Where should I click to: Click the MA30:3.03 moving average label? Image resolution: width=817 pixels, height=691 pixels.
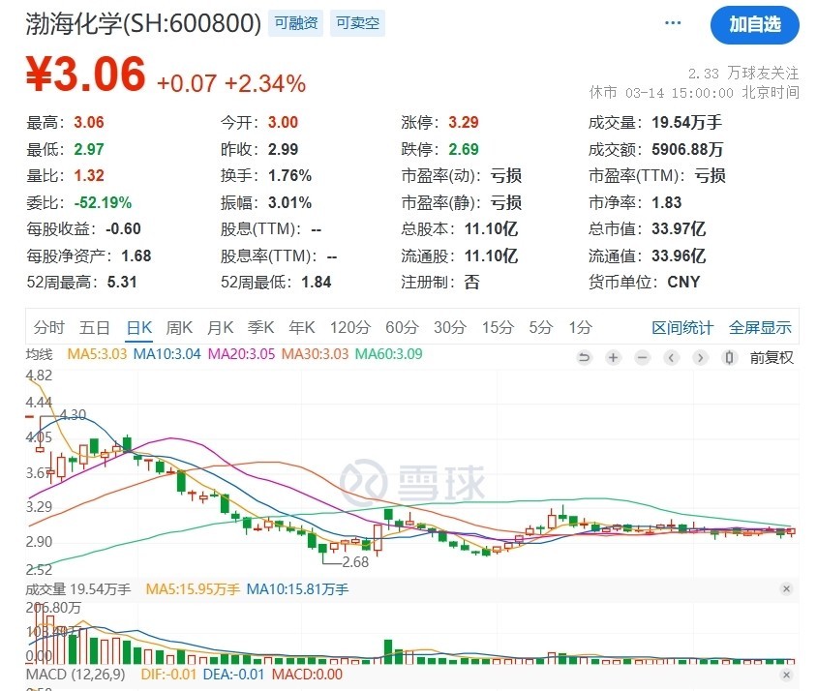315,354
